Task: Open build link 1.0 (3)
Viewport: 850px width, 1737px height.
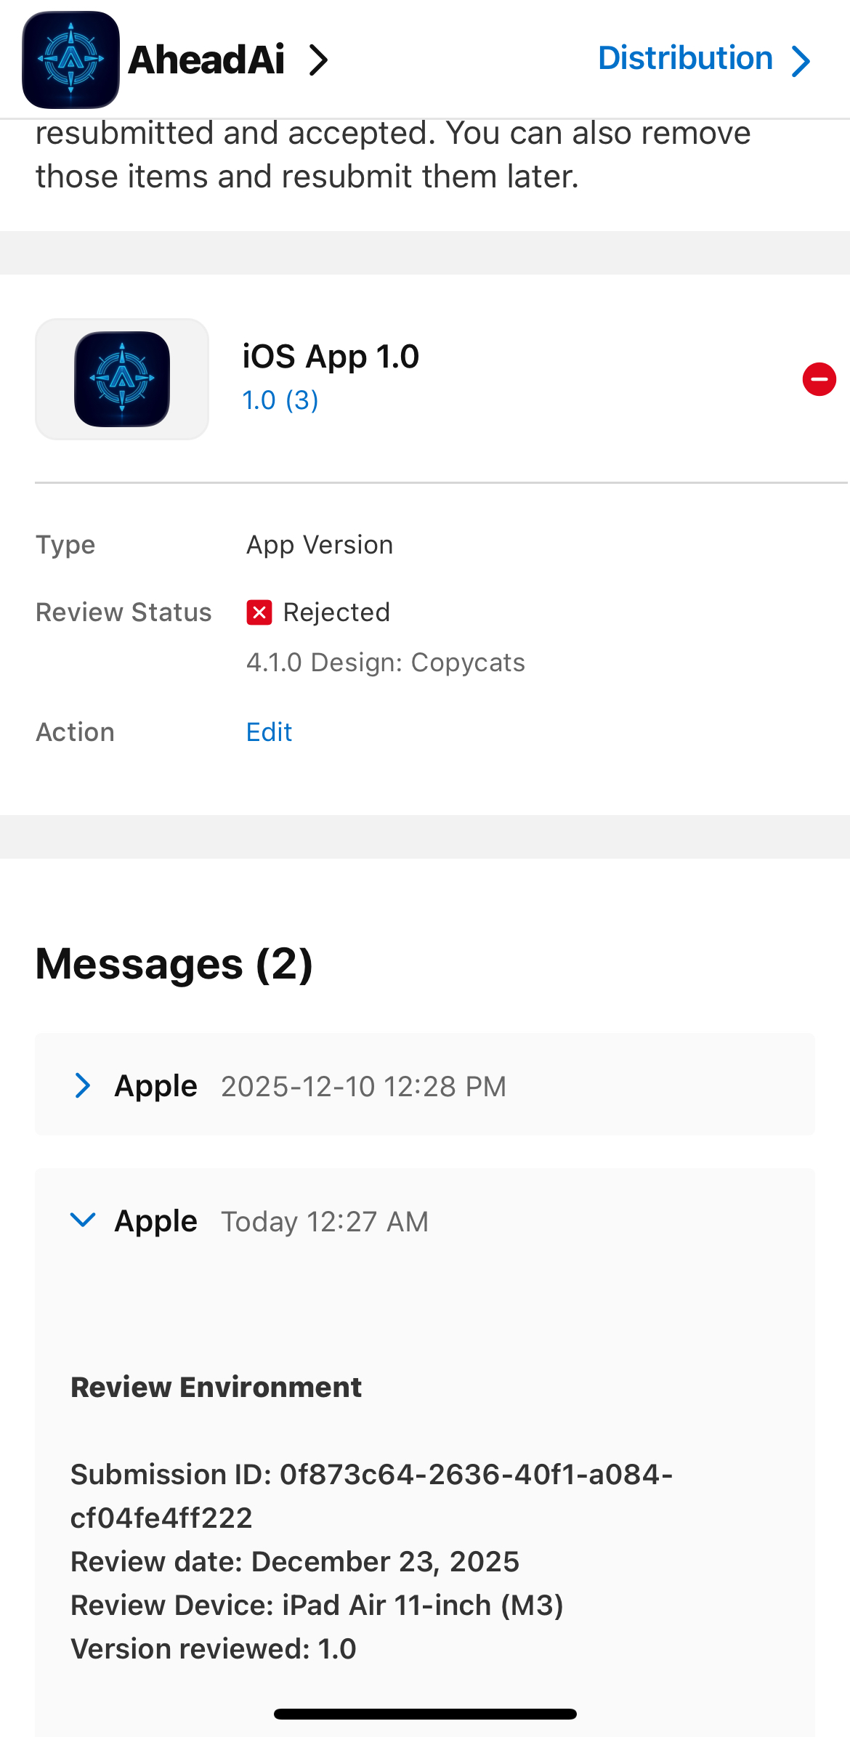Action: click(280, 400)
